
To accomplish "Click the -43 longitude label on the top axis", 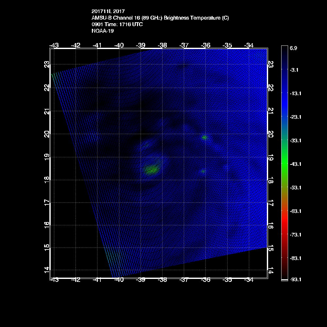I will pos(54,45).
